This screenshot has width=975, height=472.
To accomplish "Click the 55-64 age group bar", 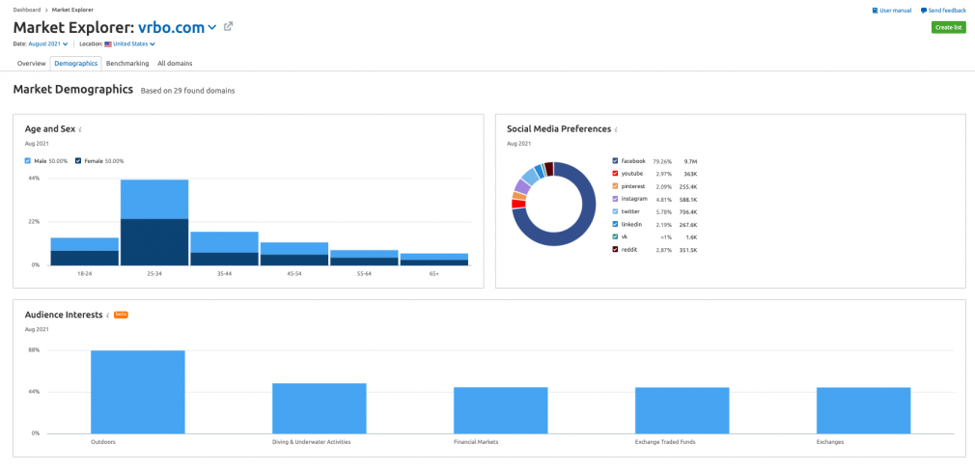I will pyautogui.click(x=364, y=258).
